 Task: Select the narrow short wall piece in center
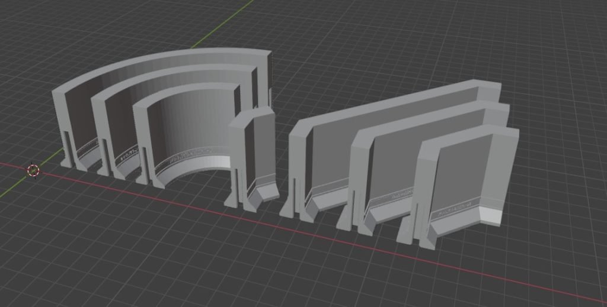[251, 159]
